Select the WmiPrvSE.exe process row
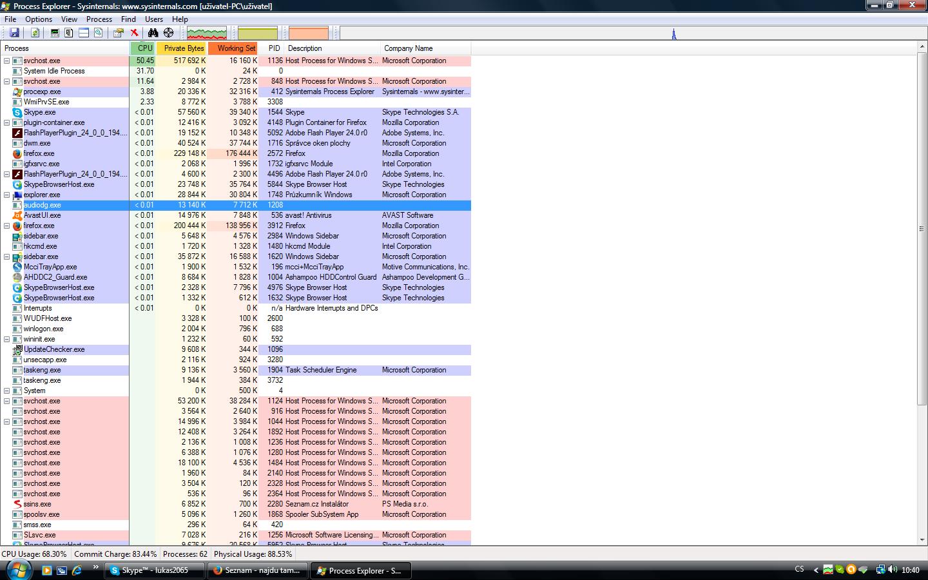 (x=236, y=102)
